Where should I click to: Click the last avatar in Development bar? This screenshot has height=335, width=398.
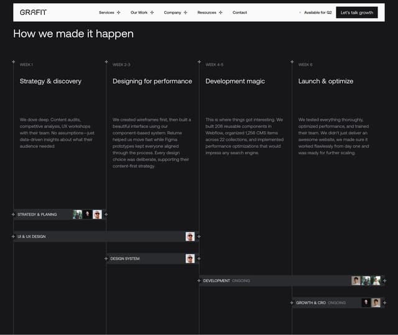tap(376, 280)
